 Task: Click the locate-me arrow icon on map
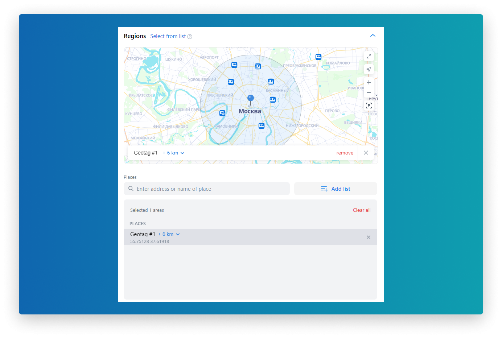point(369,69)
